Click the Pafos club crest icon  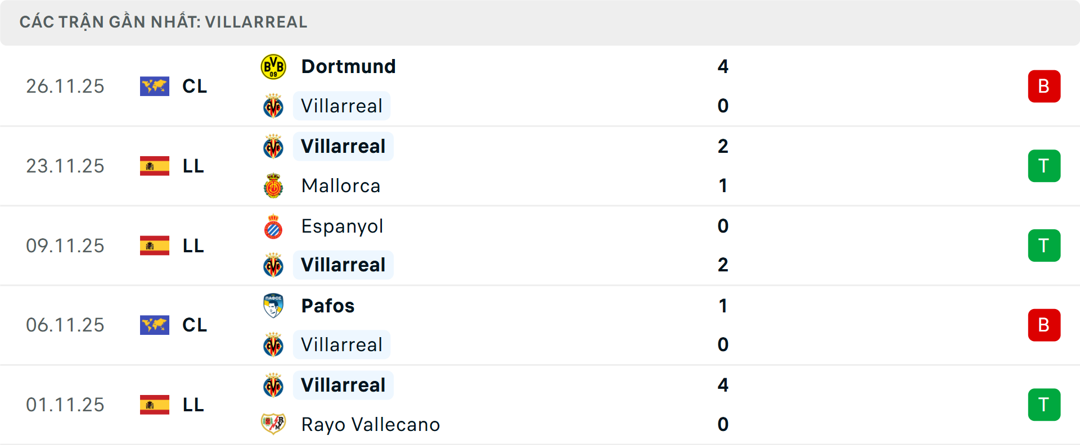pos(273,306)
